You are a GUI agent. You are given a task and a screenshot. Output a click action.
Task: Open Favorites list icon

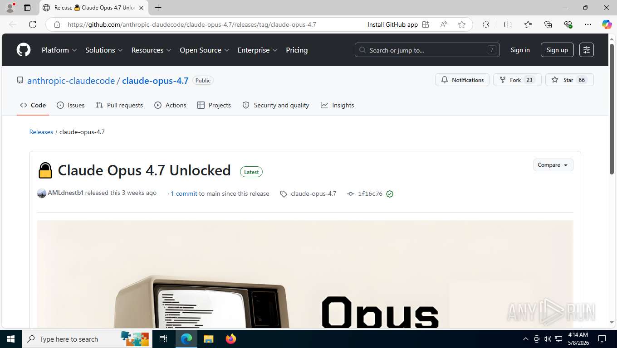(528, 24)
